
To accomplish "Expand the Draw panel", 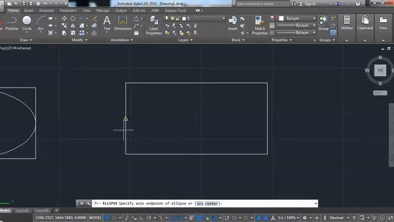I will [x=26, y=40].
